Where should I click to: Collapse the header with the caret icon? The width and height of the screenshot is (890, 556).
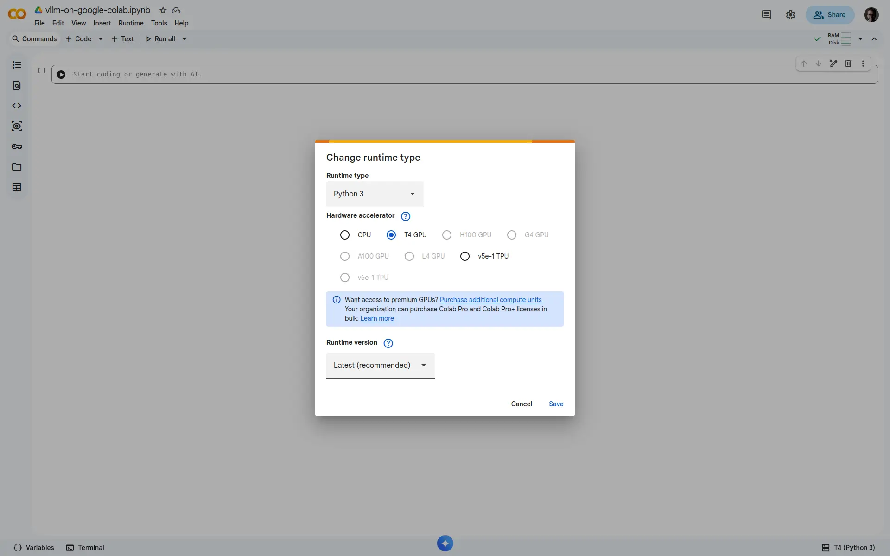tap(874, 39)
